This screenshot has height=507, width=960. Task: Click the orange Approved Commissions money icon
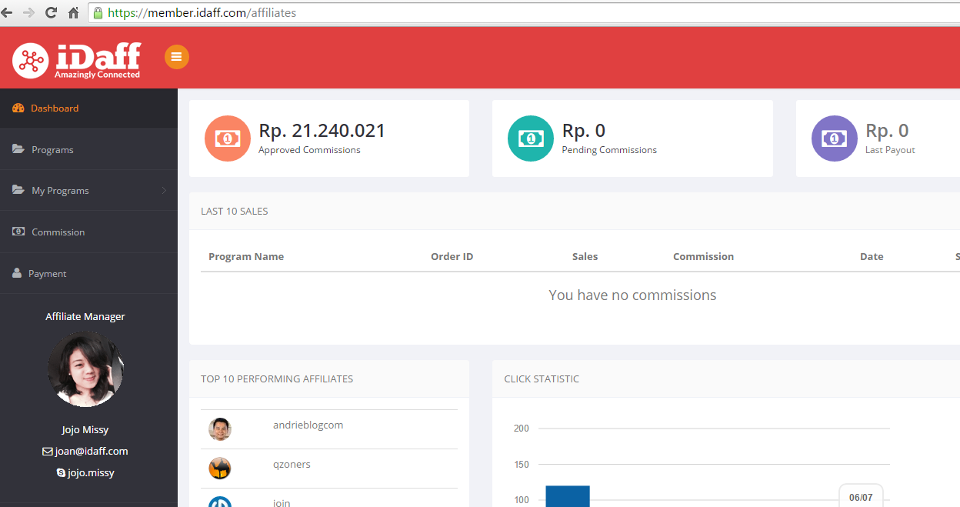point(228,138)
